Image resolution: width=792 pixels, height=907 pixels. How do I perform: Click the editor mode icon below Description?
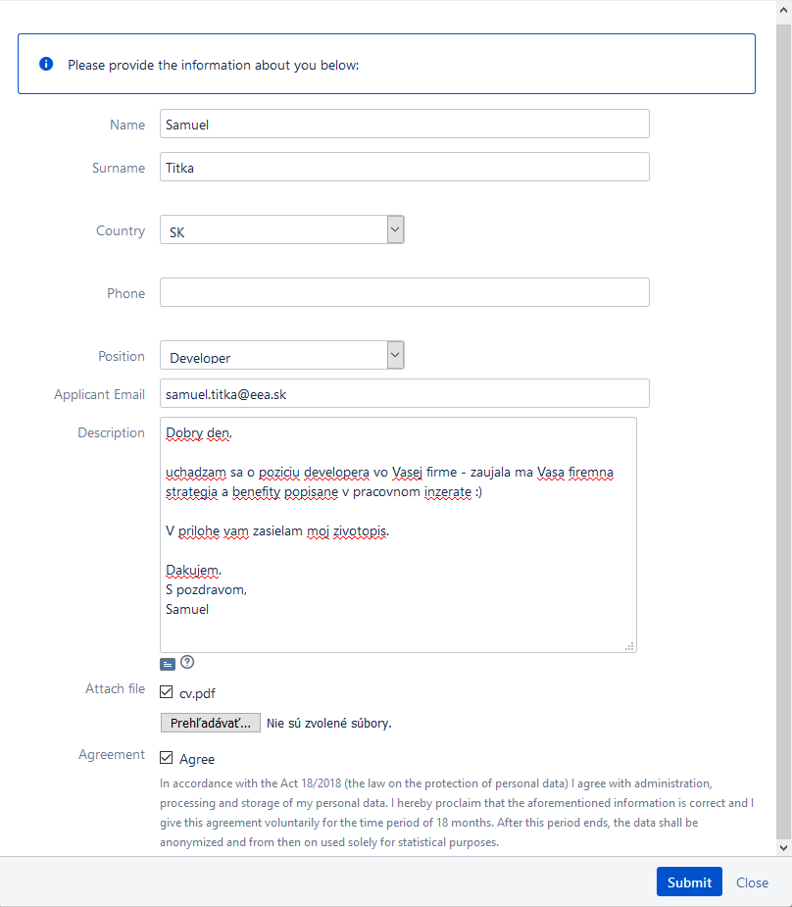(x=167, y=664)
